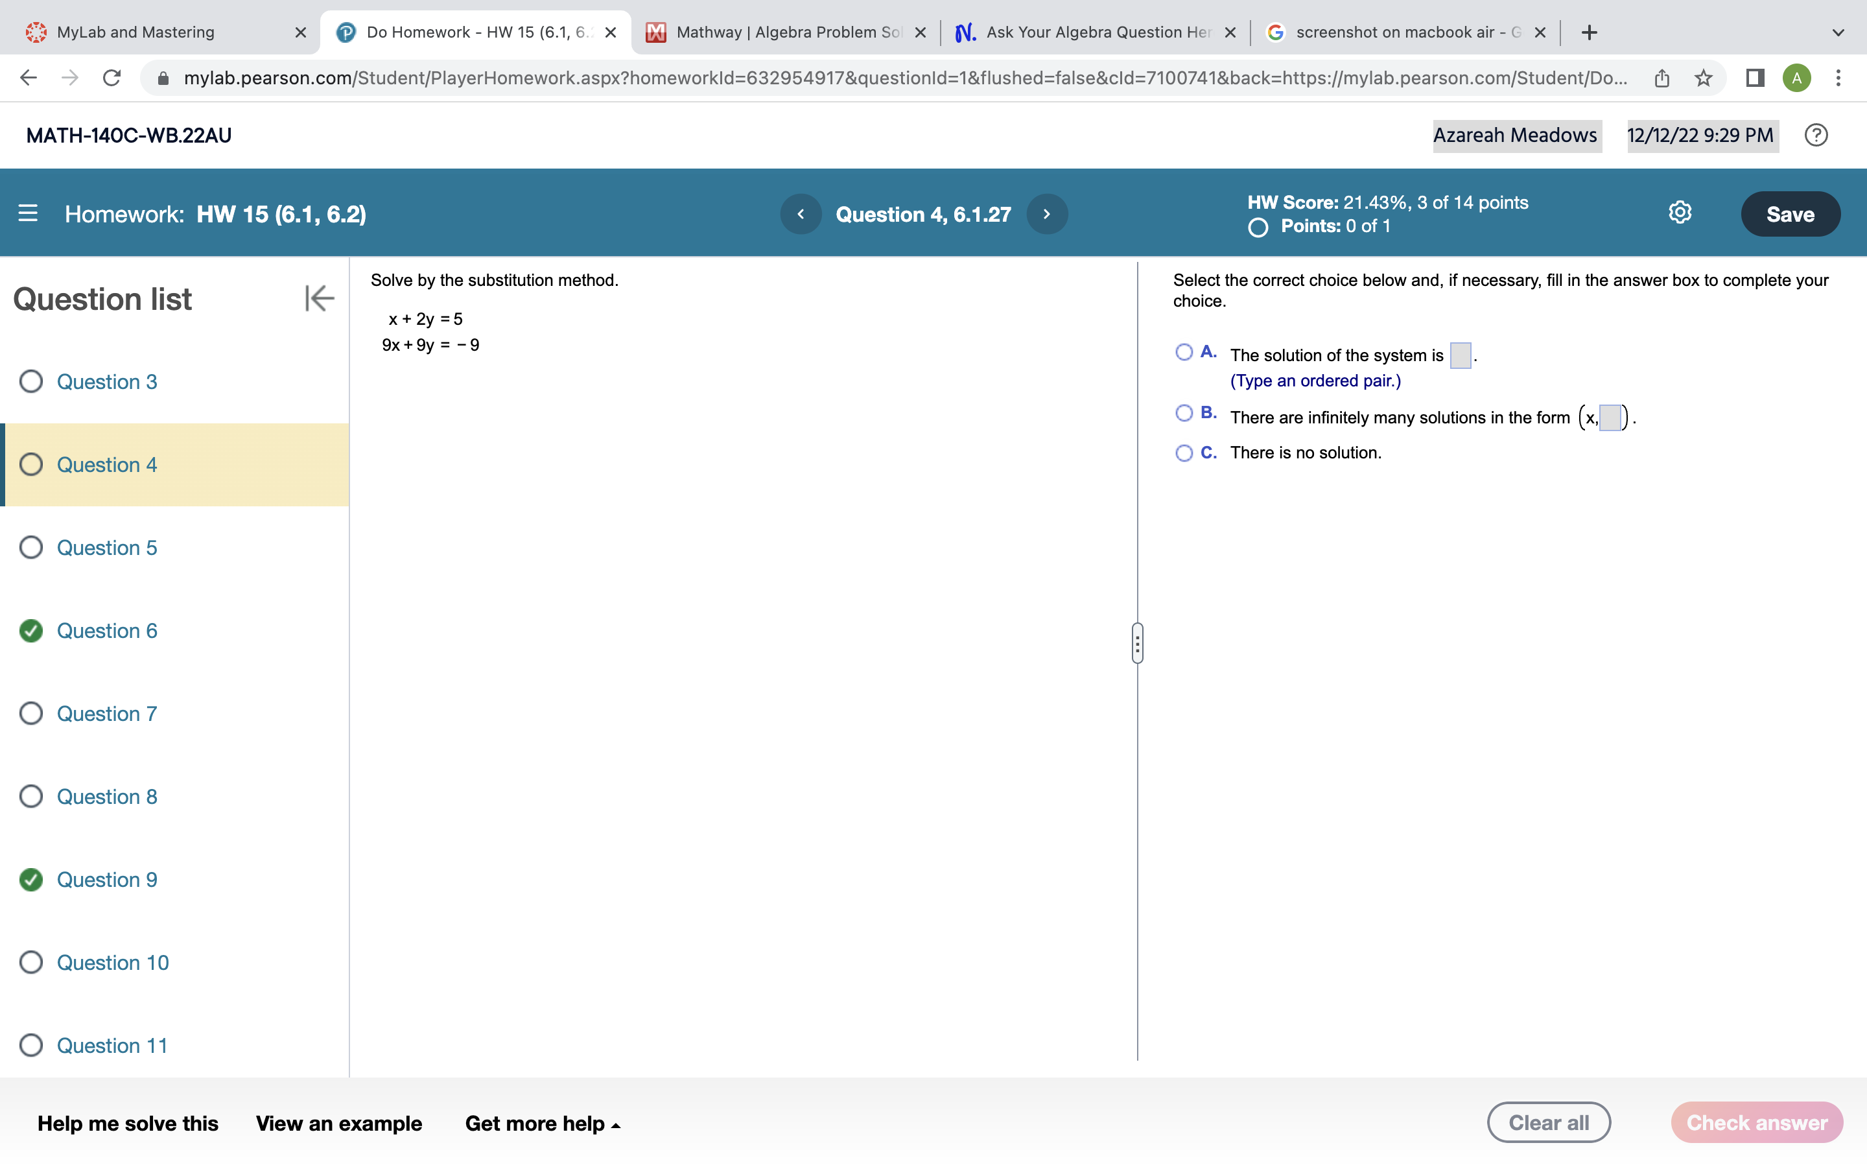1867x1167 pixels.
Task: Select choice C, there is no solution
Action: pos(1184,453)
